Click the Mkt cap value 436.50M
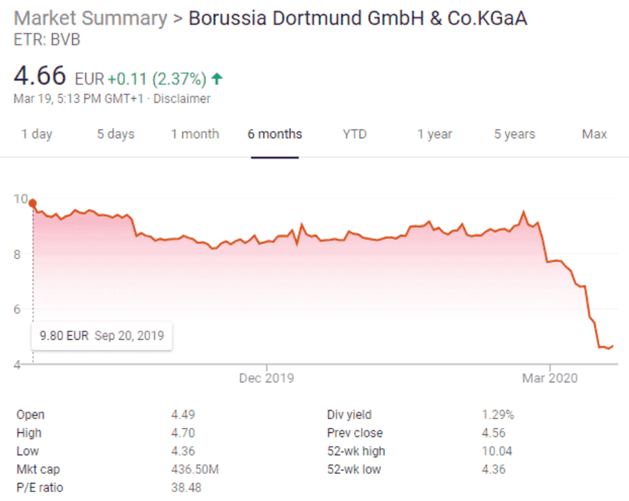The image size is (629, 501). (195, 469)
